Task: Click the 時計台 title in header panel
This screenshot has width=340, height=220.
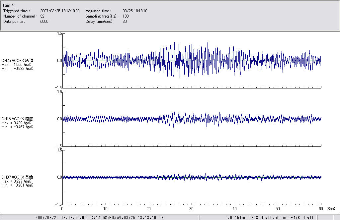Action: (9, 6)
